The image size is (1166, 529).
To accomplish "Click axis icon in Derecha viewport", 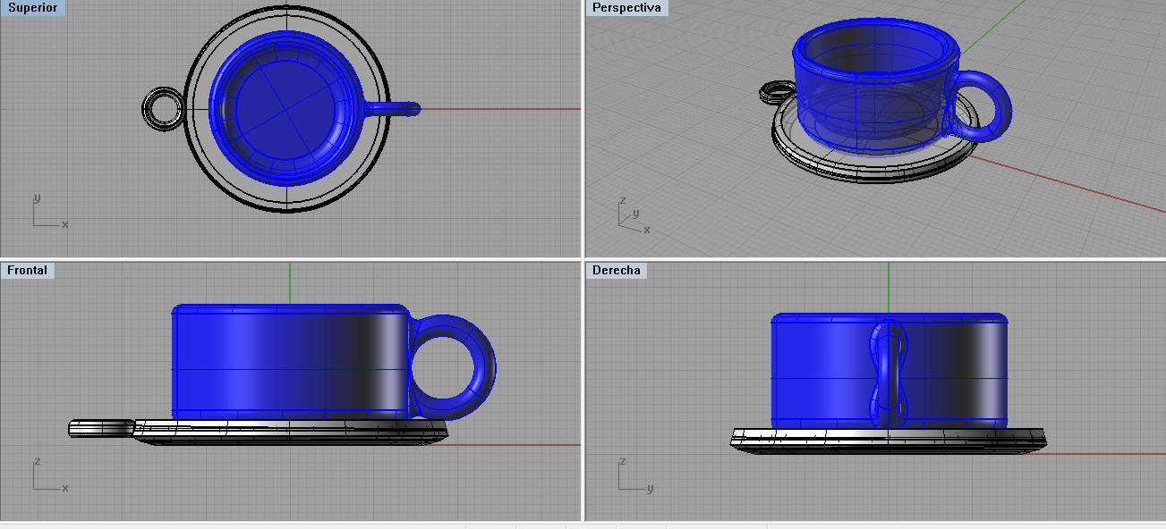I will [x=634, y=474].
